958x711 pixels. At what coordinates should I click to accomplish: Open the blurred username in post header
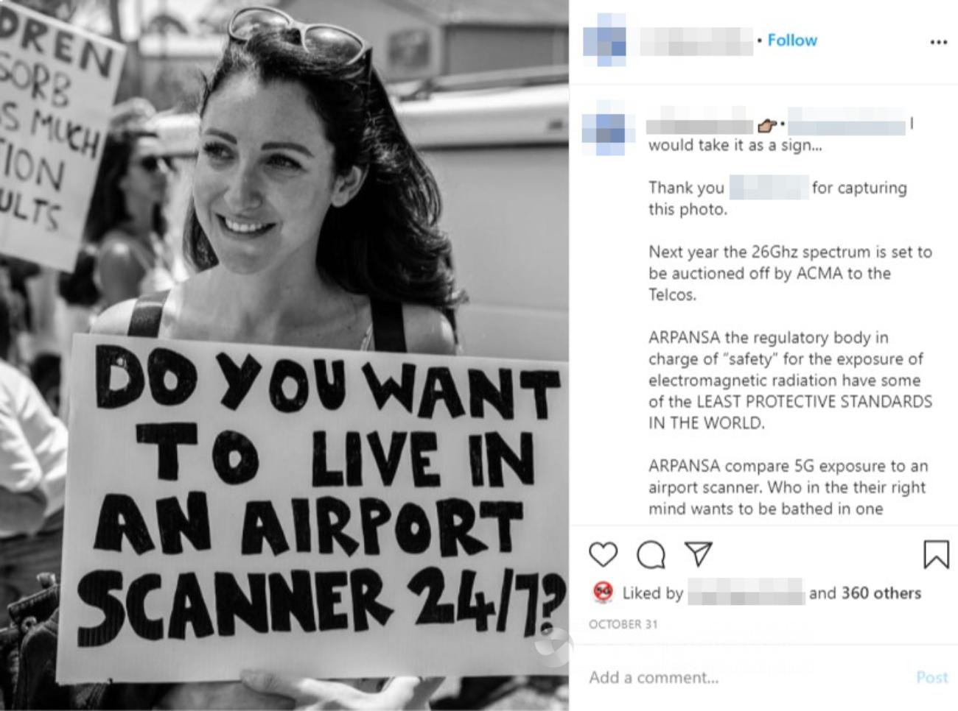[x=696, y=41]
